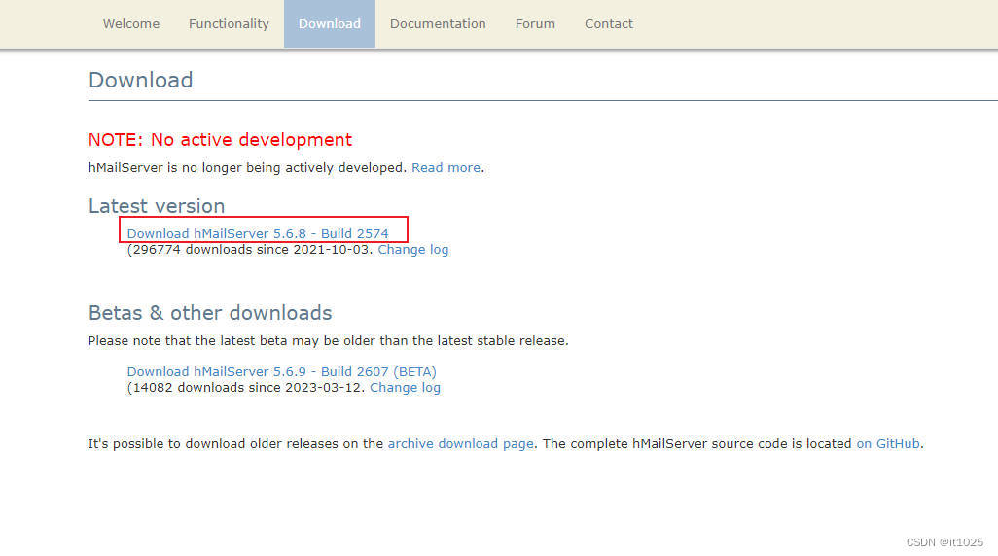The width and height of the screenshot is (998, 556).
Task: Visit the Forum page
Action: [535, 23]
